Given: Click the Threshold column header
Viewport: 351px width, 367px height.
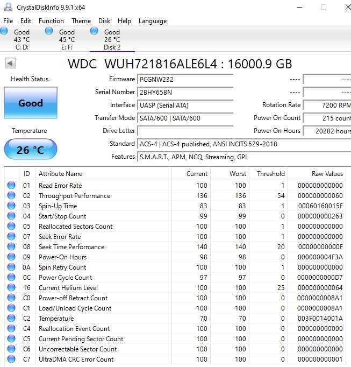Looking at the screenshot, I should [268, 174].
